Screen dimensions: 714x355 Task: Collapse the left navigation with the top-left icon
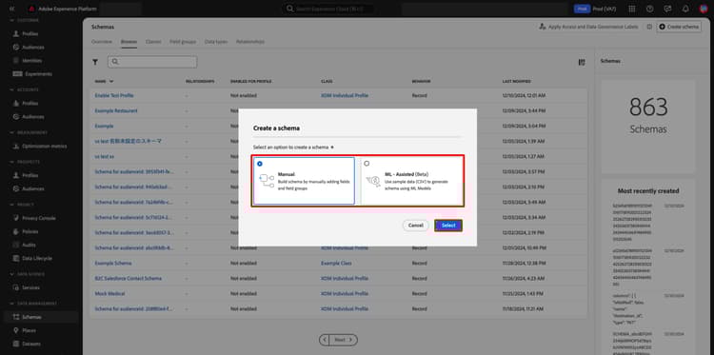click(11, 9)
